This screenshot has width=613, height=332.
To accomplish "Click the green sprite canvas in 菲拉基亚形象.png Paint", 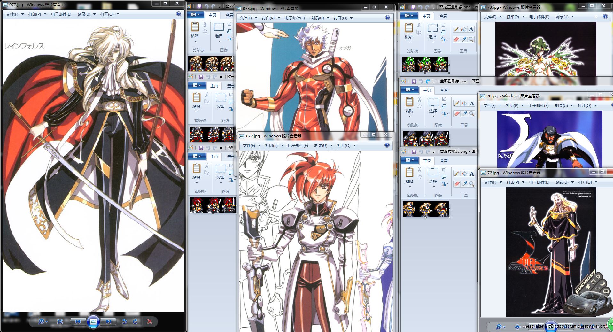I will pyautogui.click(x=425, y=64).
